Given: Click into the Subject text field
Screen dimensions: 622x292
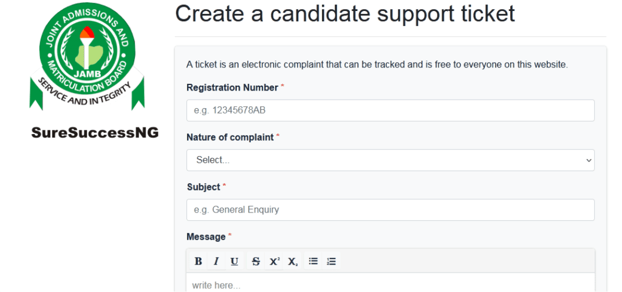Looking at the screenshot, I should 390,210.
